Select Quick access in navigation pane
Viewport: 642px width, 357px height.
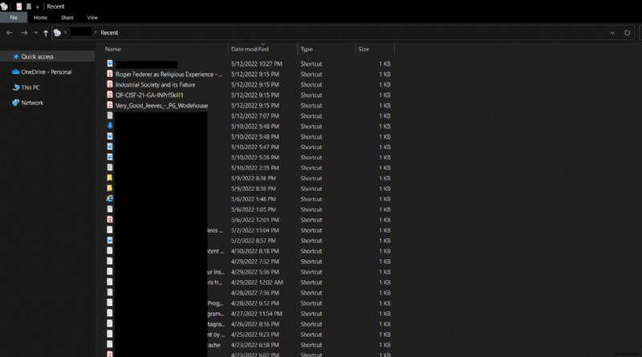point(37,56)
